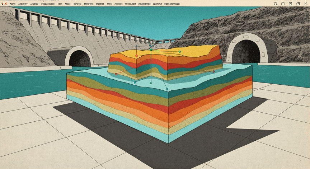
Task: Open the MUSS menu
Action: point(67,4)
